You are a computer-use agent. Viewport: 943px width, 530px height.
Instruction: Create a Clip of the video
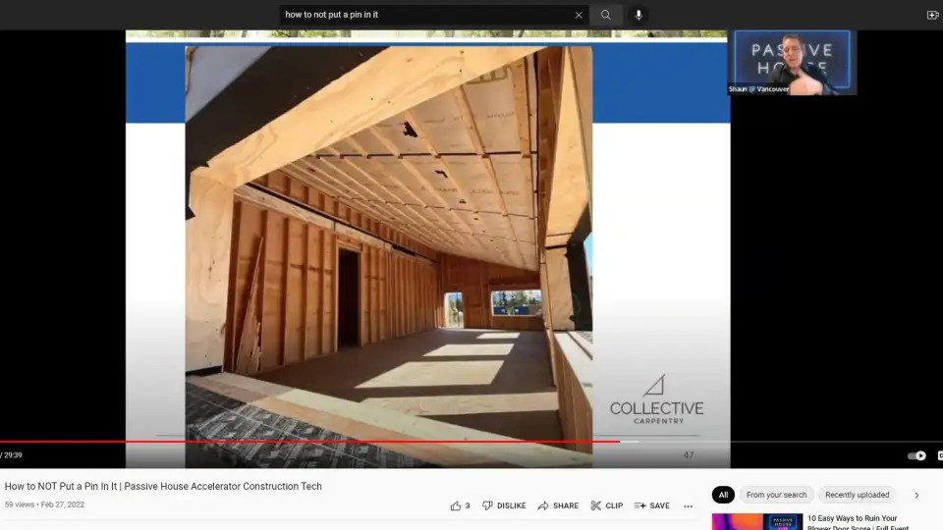[606, 505]
